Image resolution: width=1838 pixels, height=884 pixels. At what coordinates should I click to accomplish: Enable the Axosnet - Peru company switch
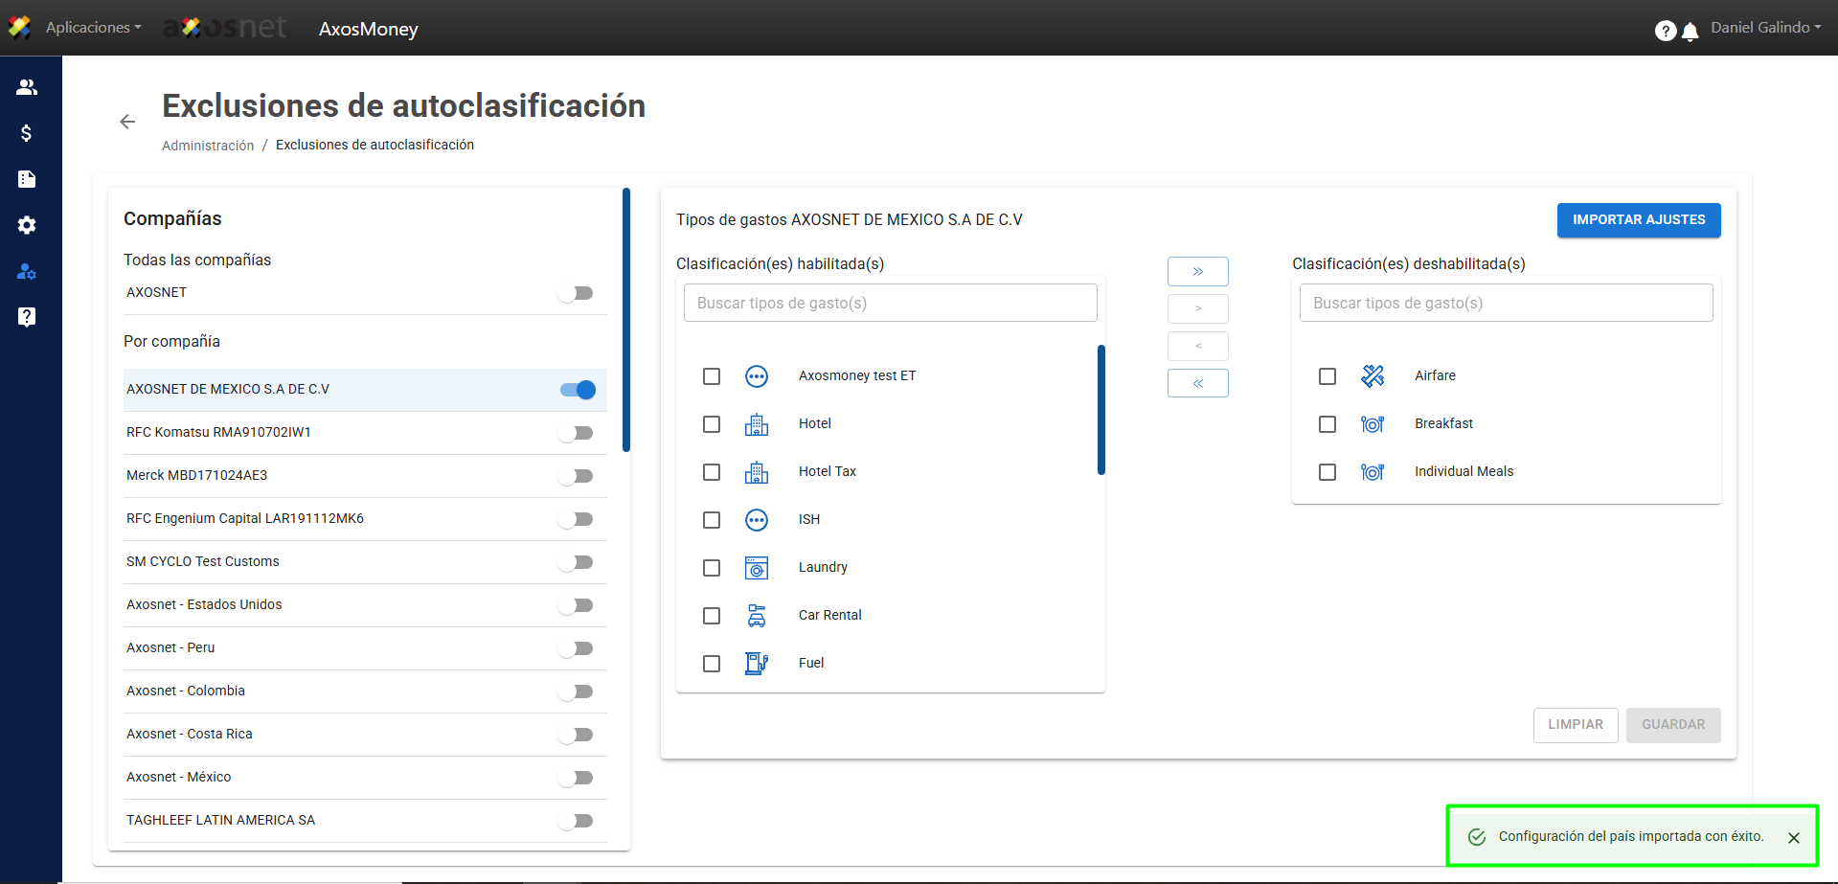click(577, 648)
